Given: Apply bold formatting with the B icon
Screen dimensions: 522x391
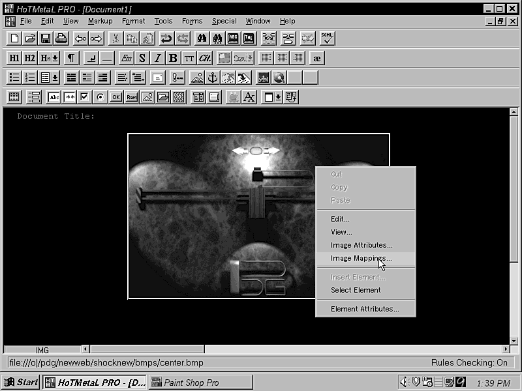Looking at the screenshot, I should point(173,58).
